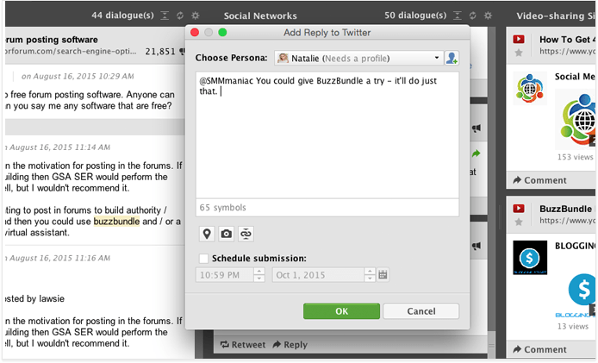The width and height of the screenshot is (598, 363).
Task: Click Retweet below the dialog
Action: pyautogui.click(x=243, y=345)
